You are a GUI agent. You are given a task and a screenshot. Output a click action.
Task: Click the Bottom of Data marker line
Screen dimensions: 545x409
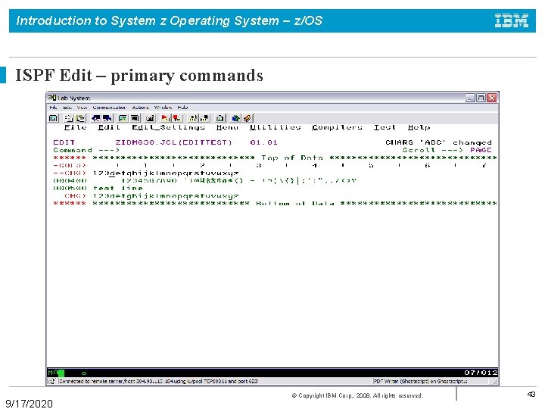point(275,204)
